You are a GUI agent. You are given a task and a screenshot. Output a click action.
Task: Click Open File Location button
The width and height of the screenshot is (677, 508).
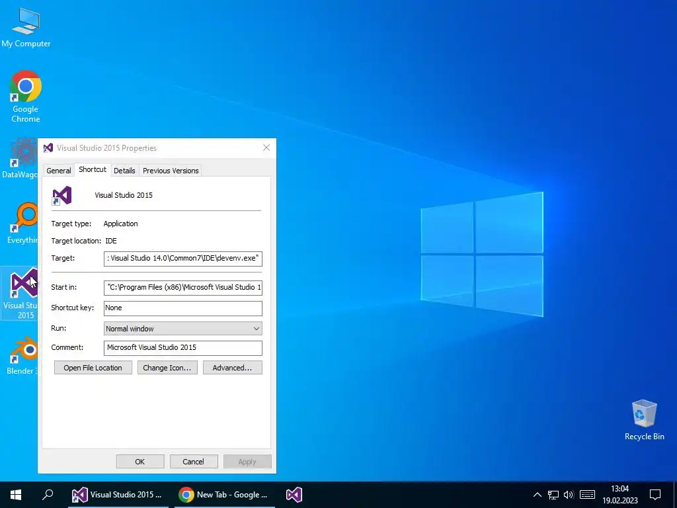[x=93, y=368]
